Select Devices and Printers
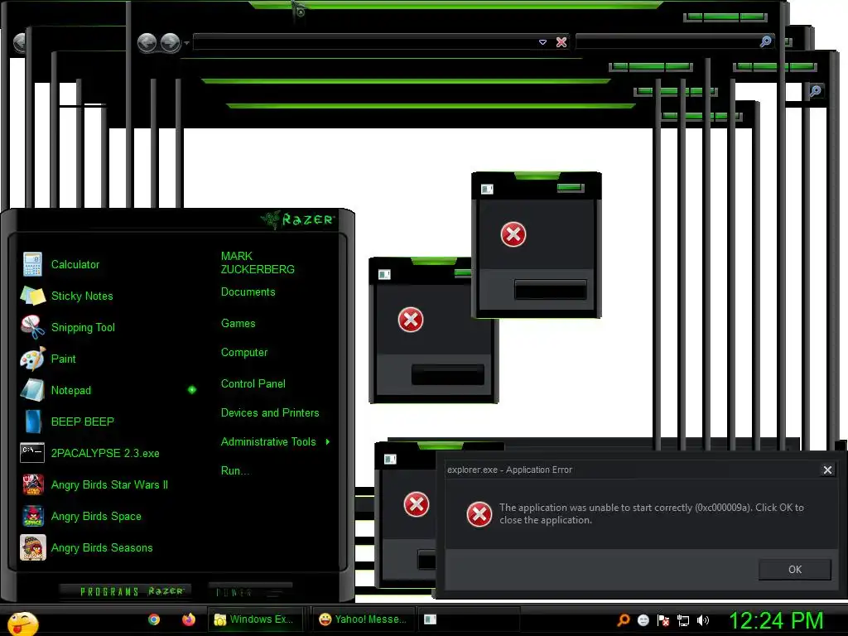 click(x=270, y=412)
